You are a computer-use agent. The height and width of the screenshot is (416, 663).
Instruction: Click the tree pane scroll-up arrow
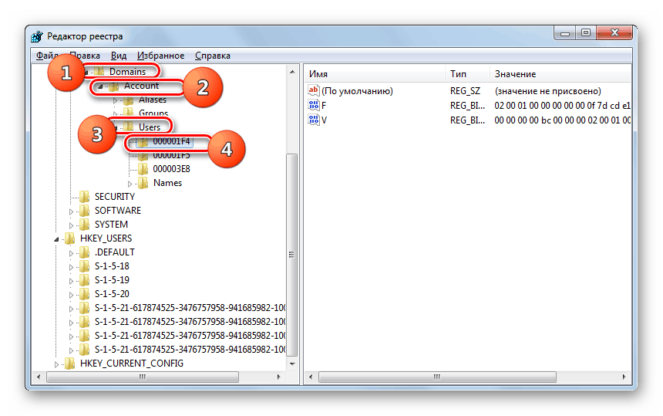pos(292,72)
